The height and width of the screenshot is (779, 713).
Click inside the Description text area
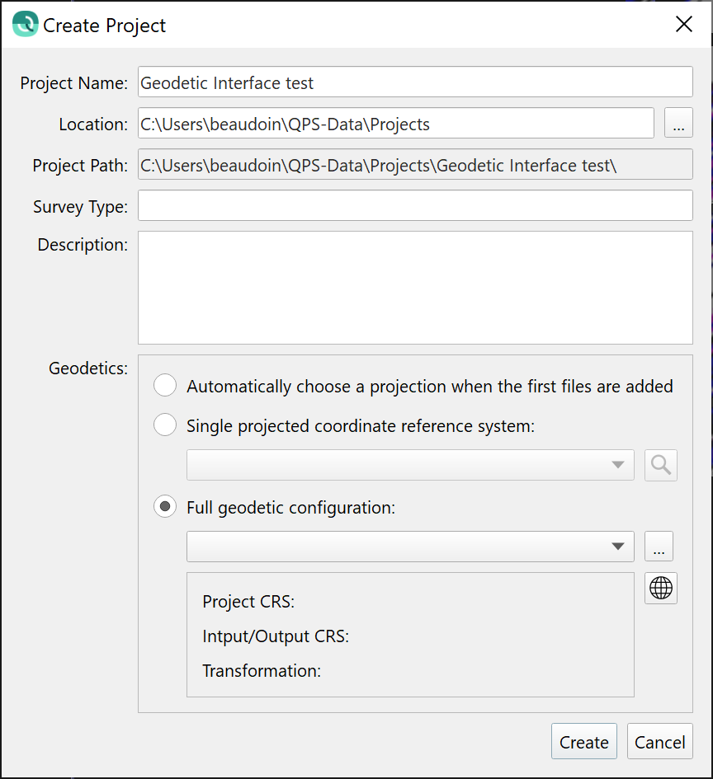tap(414, 287)
